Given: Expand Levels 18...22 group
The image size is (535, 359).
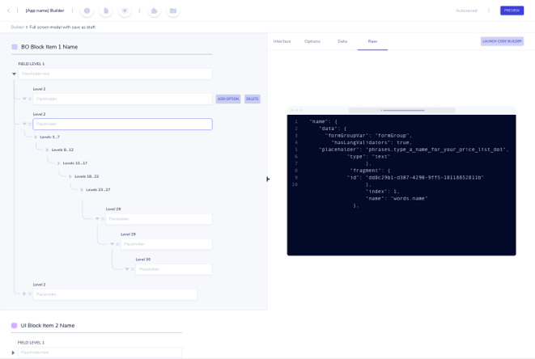Looking at the screenshot, I should pyautogui.click(x=70, y=176).
